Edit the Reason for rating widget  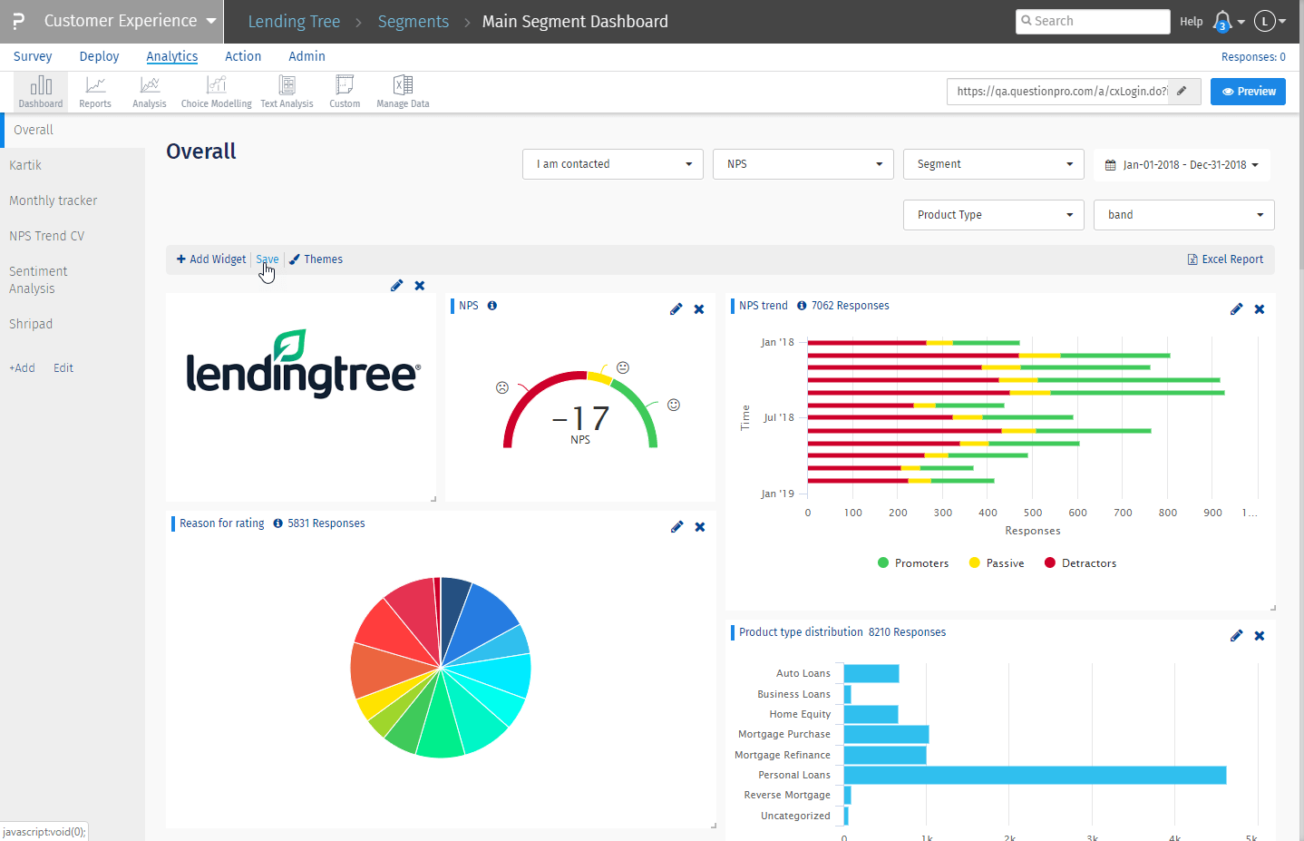click(676, 527)
